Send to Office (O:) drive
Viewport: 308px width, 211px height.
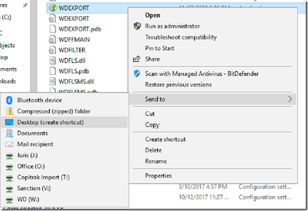tap(31, 166)
